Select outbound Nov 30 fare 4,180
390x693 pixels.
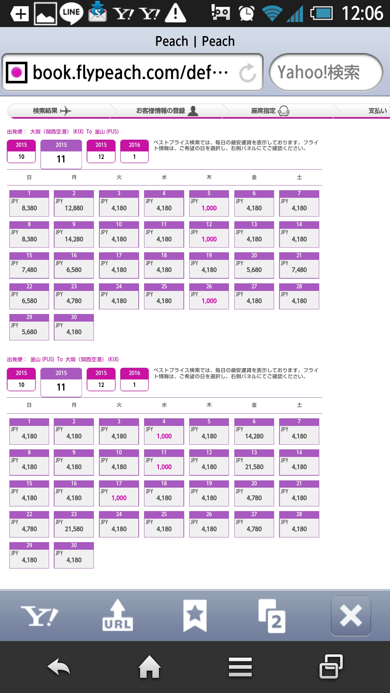(74, 327)
